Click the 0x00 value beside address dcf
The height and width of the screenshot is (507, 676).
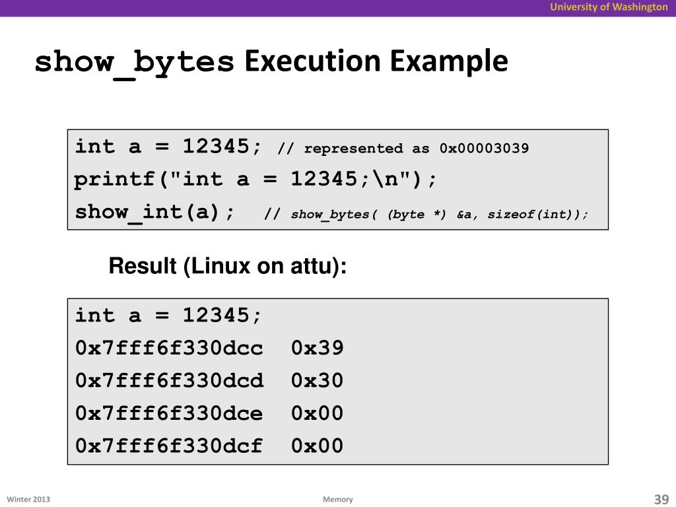click(x=318, y=446)
